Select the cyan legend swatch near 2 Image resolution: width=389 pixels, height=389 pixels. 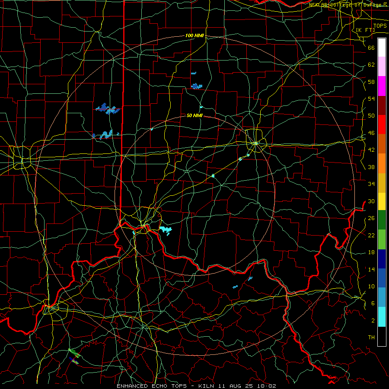click(382, 317)
